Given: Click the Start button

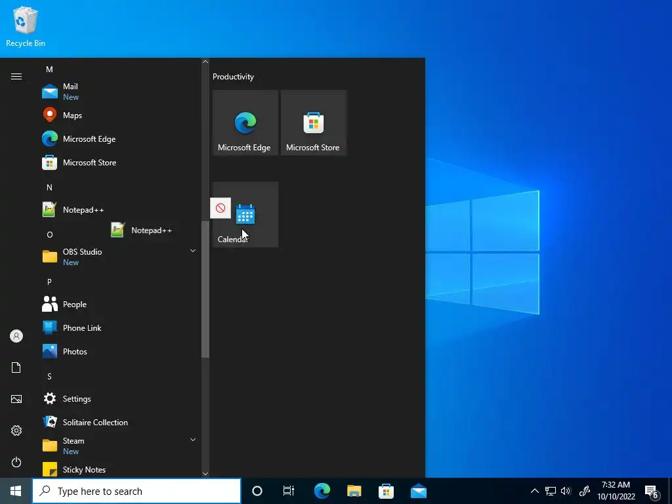Looking at the screenshot, I should coord(16,491).
